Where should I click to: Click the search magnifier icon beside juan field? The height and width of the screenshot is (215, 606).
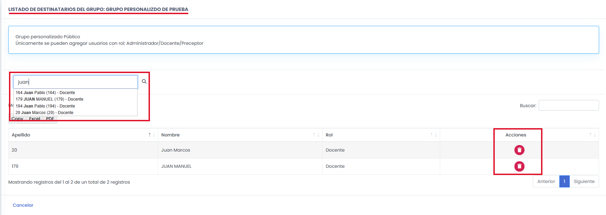[x=144, y=82]
